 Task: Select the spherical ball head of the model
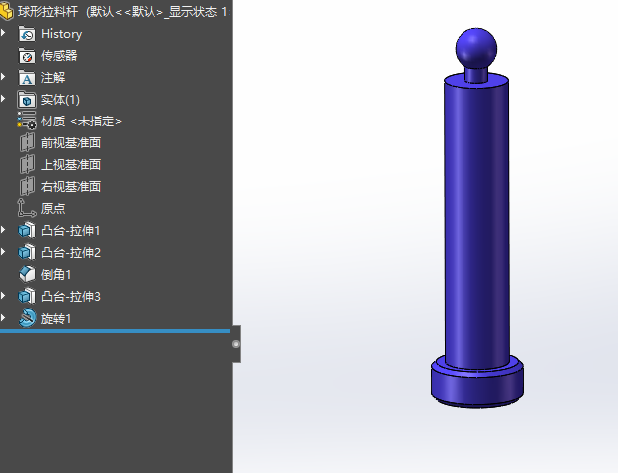pos(476,47)
